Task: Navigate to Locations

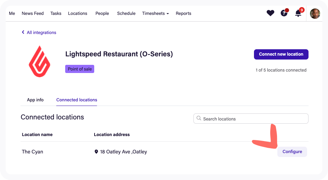Action: 78,13
